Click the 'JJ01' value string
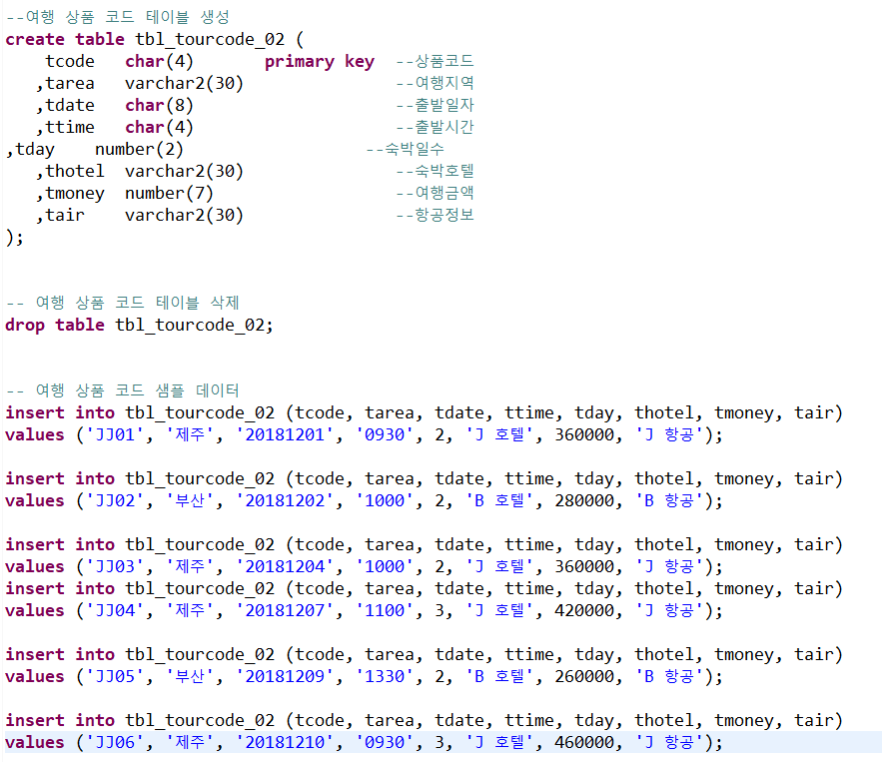The image size is (882, 762). [115, 434]
